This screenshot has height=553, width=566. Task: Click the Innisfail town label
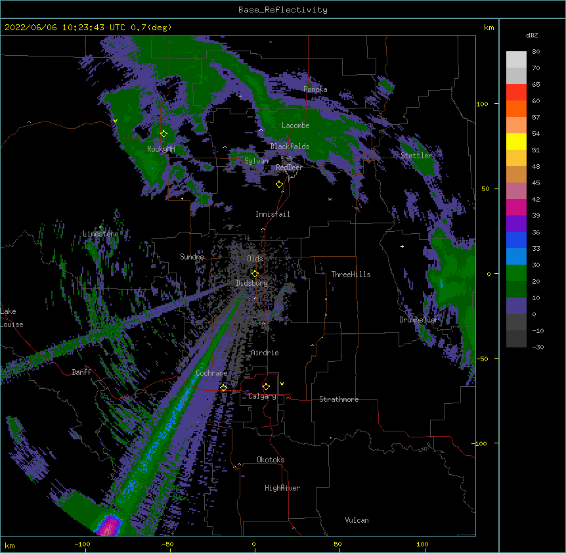pyautogui.click(x=272, y=214)
